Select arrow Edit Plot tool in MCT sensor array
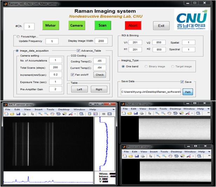 32,114
